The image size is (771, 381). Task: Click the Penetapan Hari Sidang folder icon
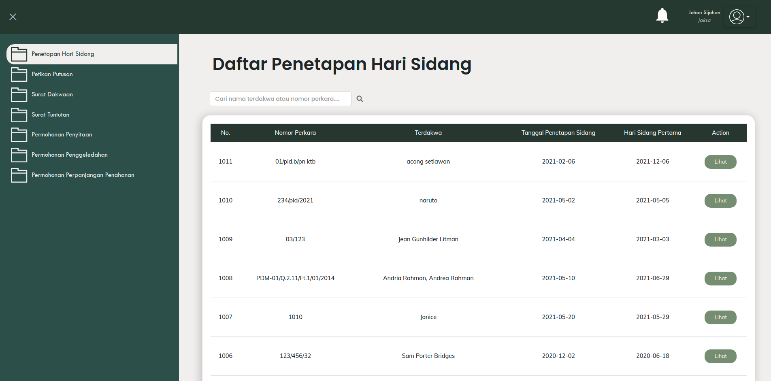(19, 54)
